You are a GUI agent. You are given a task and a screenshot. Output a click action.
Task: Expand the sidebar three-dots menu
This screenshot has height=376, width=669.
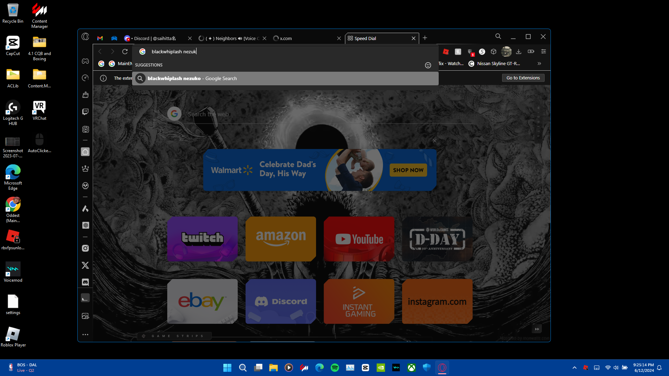click(85, 335)
